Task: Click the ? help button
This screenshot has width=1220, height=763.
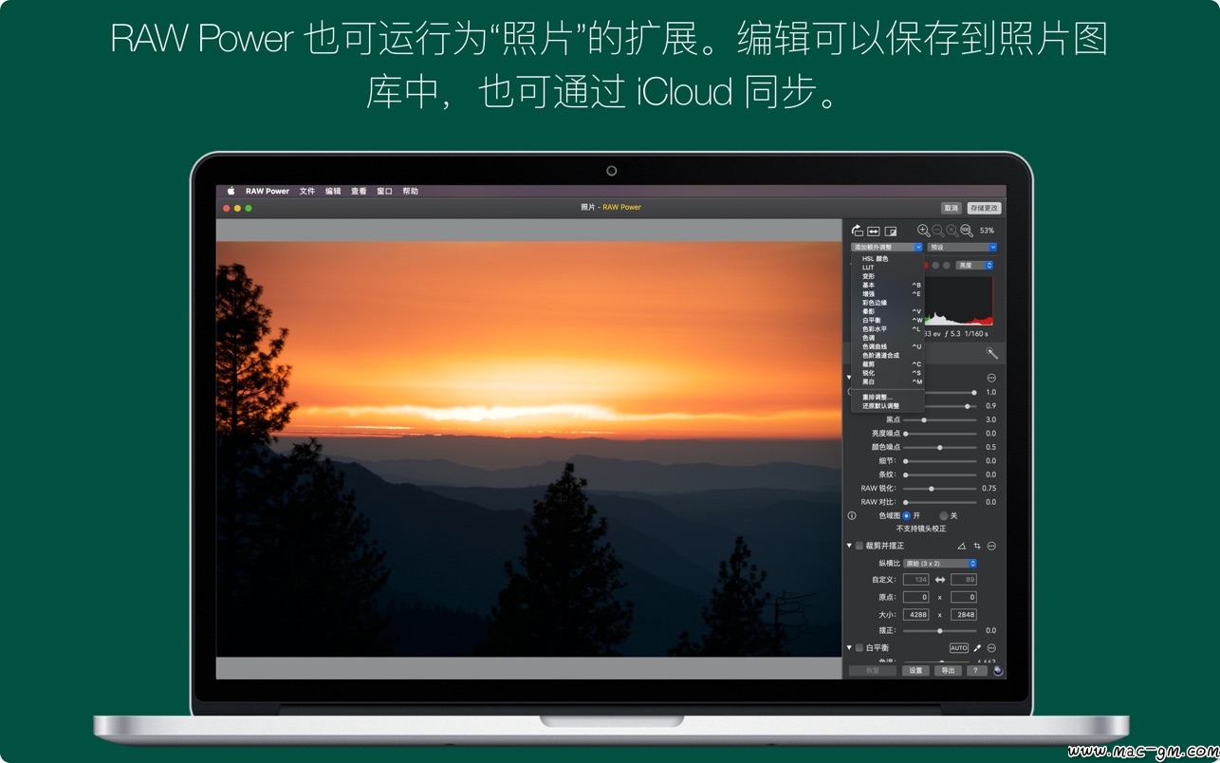Action: tap(975, 670)
